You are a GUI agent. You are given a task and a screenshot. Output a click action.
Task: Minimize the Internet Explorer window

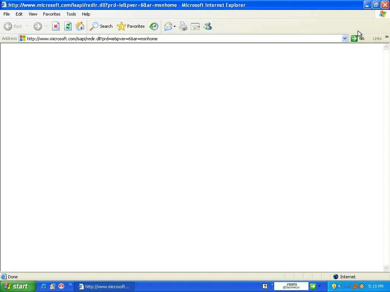368,5
